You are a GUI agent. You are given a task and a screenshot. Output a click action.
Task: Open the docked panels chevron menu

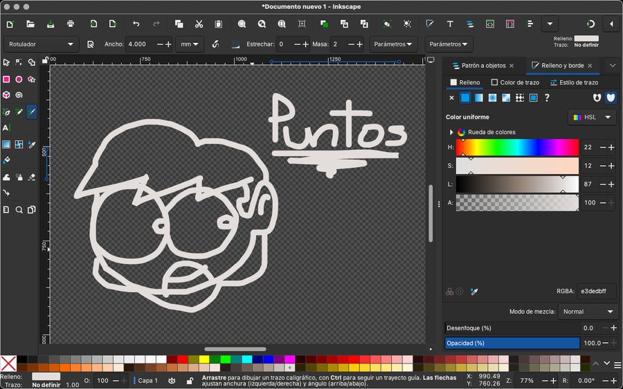(613, 66)
